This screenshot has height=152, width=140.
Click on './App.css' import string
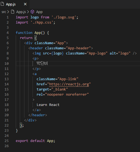coord(42,22)
